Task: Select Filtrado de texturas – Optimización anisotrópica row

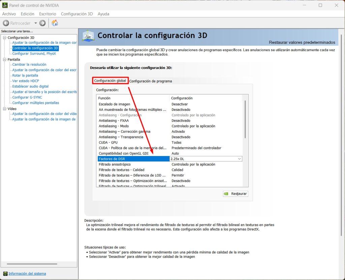Action: [x=170, y=181]
